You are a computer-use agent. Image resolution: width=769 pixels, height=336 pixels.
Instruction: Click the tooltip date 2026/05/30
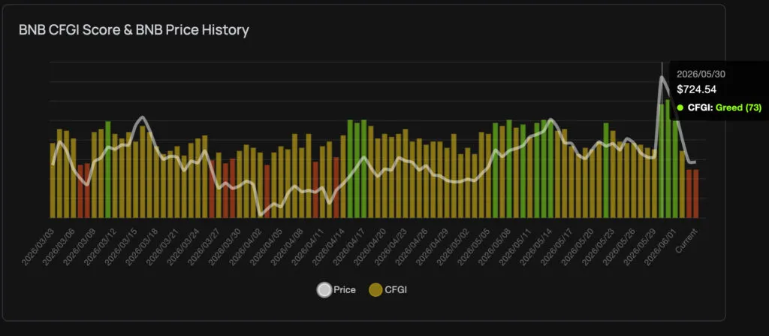coord(701,74)
